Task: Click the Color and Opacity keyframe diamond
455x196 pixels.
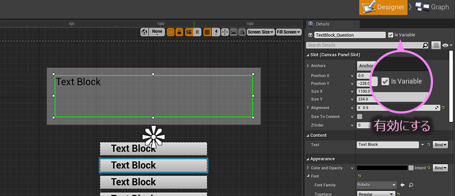Action: click(x=353, y=168)
